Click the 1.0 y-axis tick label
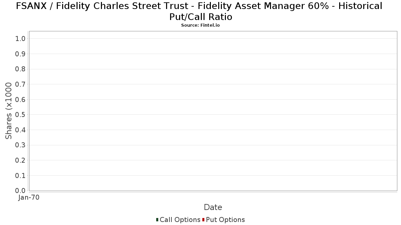Viewport: 401px width, 225px height. [20, 39]
